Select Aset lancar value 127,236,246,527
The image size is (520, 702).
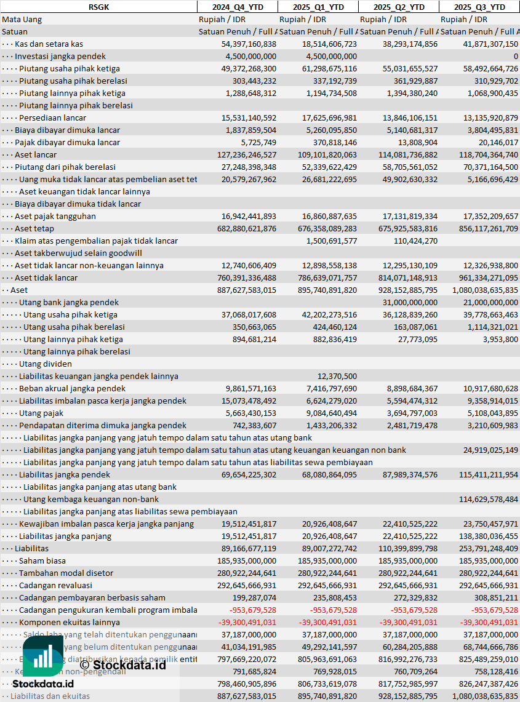[x=247, y=155]
